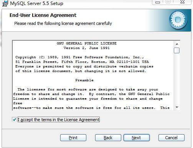Click the 'GNU GENERAL PUBLIC LICENSE' heading
The height and width of the screenshot is (148, 193).
pyautogui.click(x=87, y=43)
